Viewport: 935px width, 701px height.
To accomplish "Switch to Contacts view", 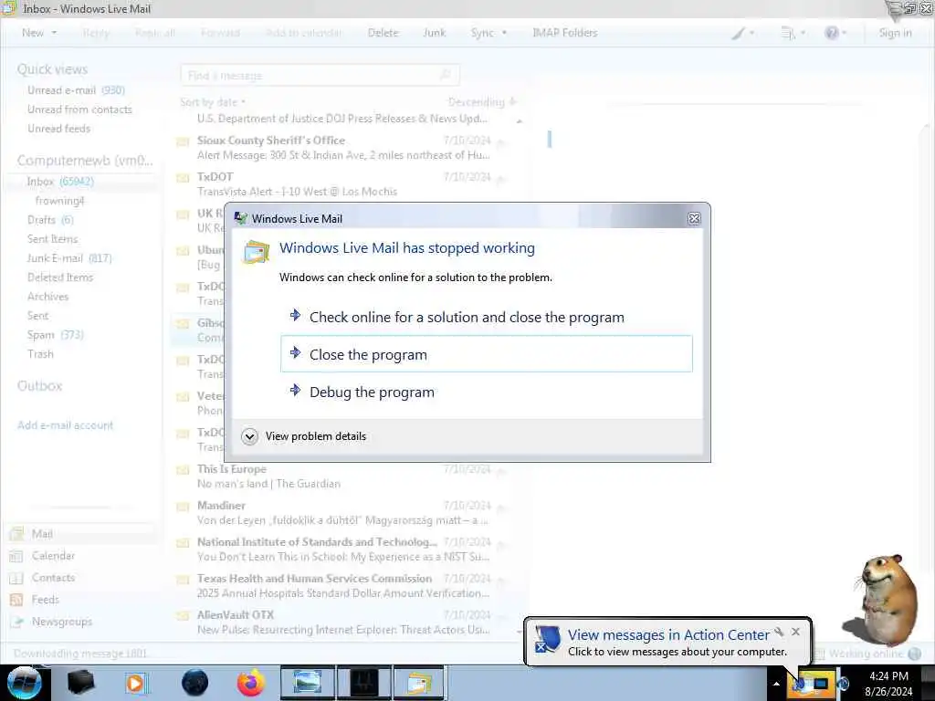I will coord(53,578).
